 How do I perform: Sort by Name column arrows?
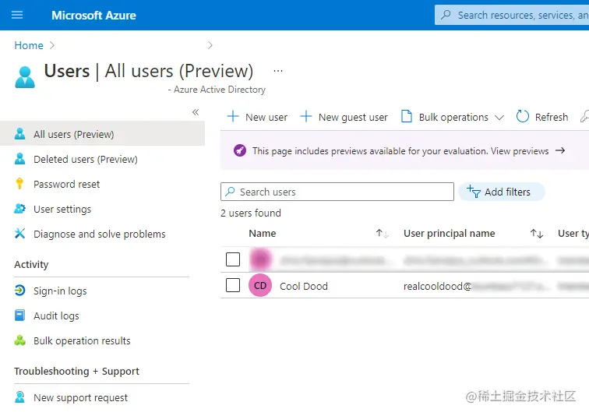(x=382, y=234)
